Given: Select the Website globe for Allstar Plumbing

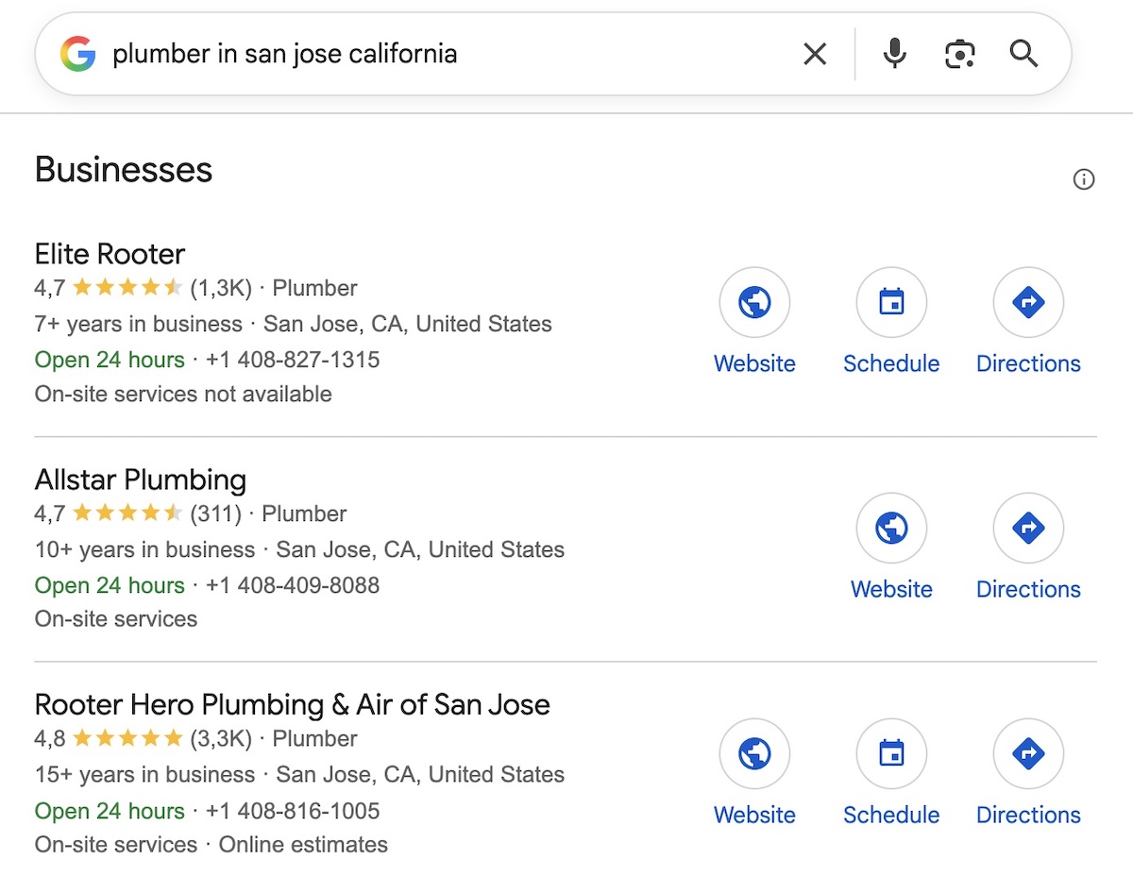Looking at the screenshot, I should pyautogui.click(x=891, y=528).
